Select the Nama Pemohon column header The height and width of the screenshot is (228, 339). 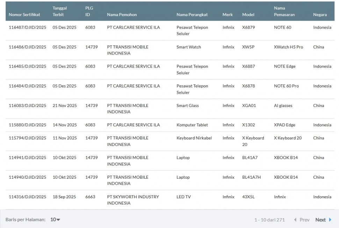coord(122,15)
